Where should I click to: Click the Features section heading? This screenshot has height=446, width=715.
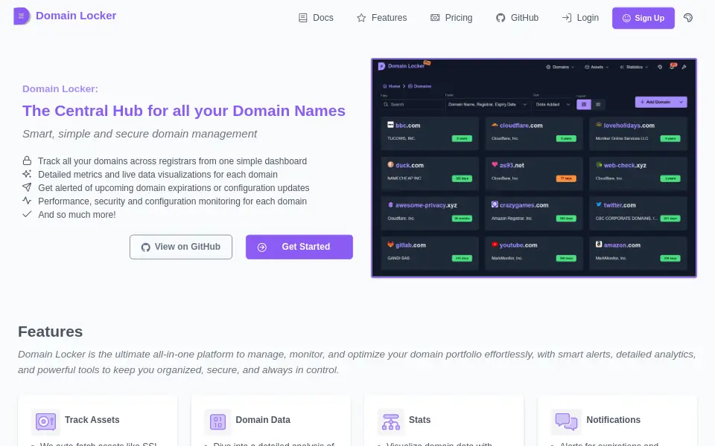(x=50, y=332)
